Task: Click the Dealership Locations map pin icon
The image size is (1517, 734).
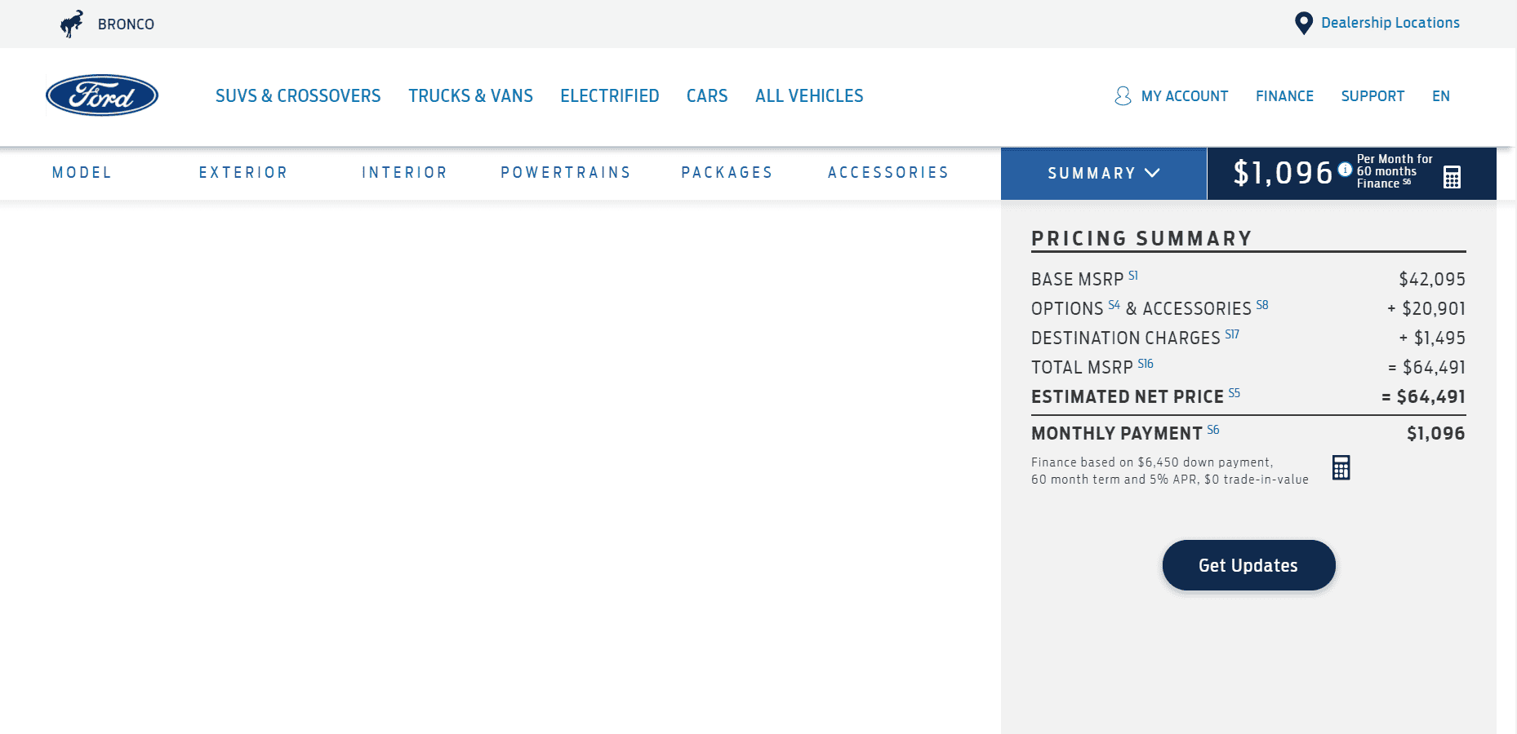Action: (x=1304, y=23)
